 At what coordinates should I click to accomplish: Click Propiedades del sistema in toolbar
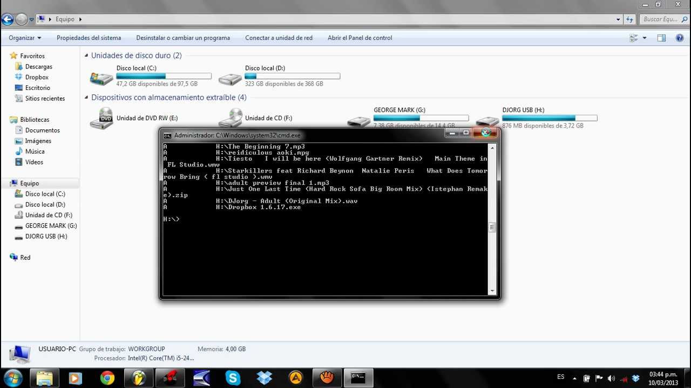[89, 38]
